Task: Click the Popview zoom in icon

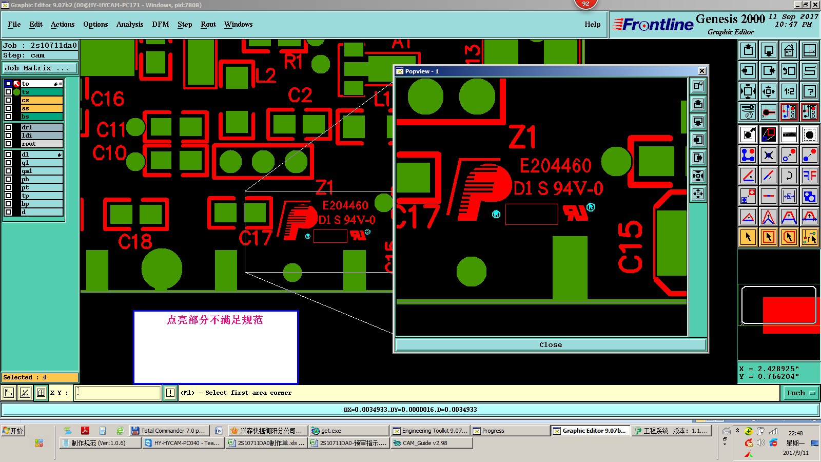Action: 698,176
